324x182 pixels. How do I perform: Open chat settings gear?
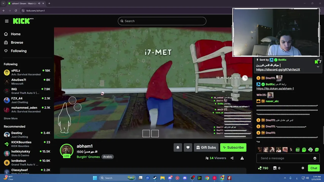pos(303,168)
